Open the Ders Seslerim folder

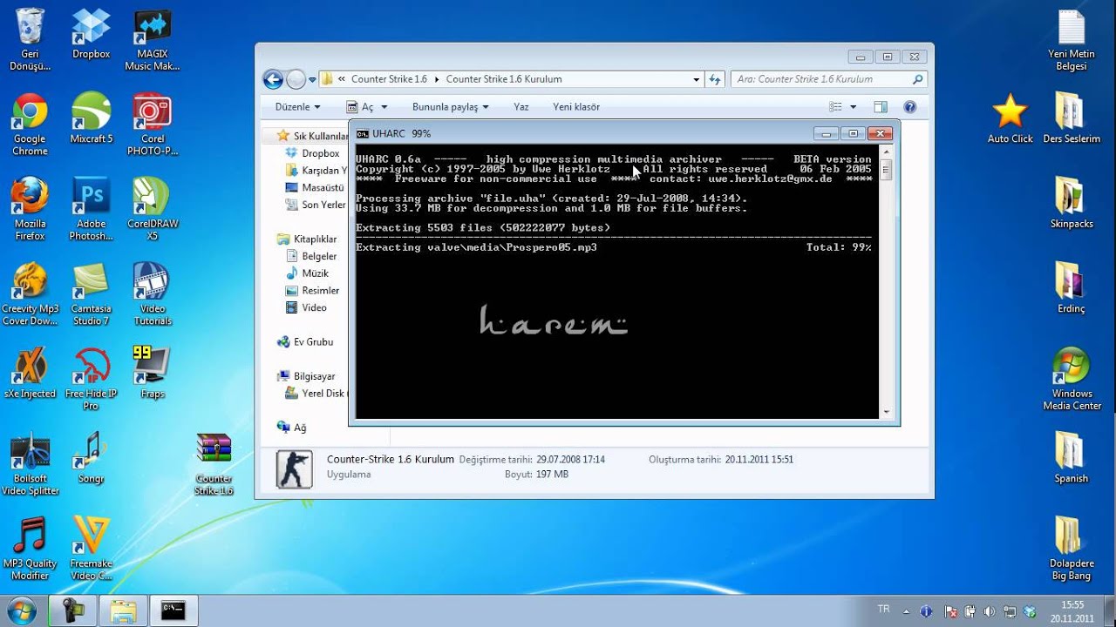pyautogui.click(x=1072, y=118)
